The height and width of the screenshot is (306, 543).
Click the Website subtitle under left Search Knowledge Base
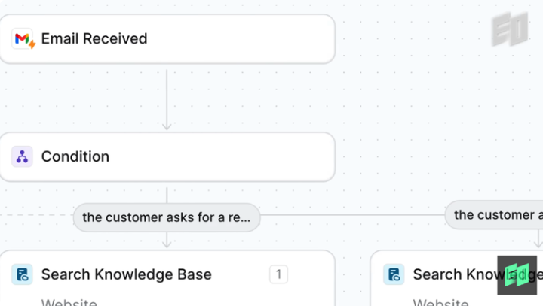pos(69,302)
